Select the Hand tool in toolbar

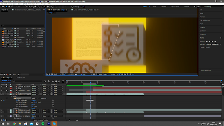tap(9, 7)
